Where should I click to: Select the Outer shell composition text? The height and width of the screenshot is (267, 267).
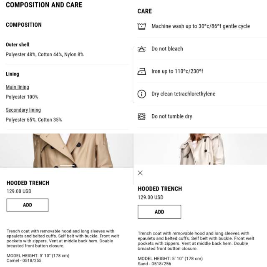[x=45, y=54]
